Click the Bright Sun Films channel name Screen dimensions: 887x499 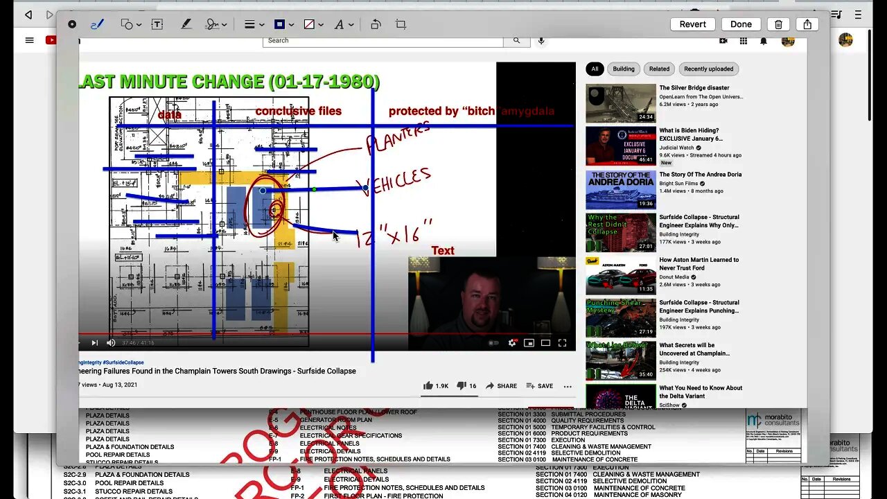coord(678,184)
